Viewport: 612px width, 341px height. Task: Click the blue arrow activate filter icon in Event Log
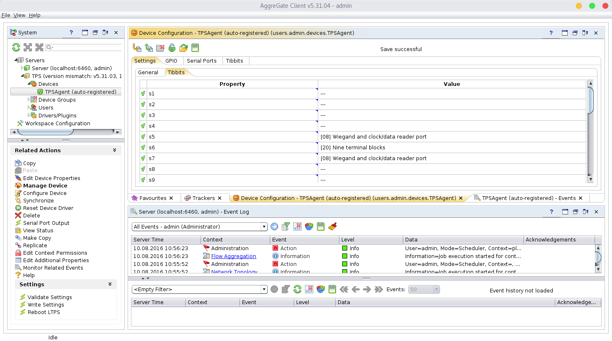pos(274,227)
